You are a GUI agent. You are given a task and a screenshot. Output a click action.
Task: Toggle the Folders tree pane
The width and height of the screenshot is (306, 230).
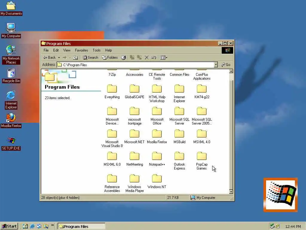110,57
